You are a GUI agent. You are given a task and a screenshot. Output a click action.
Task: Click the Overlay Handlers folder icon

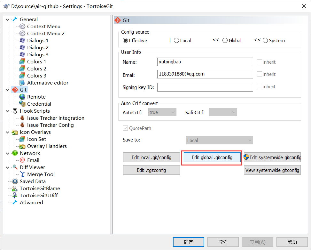tap(22, 146)
